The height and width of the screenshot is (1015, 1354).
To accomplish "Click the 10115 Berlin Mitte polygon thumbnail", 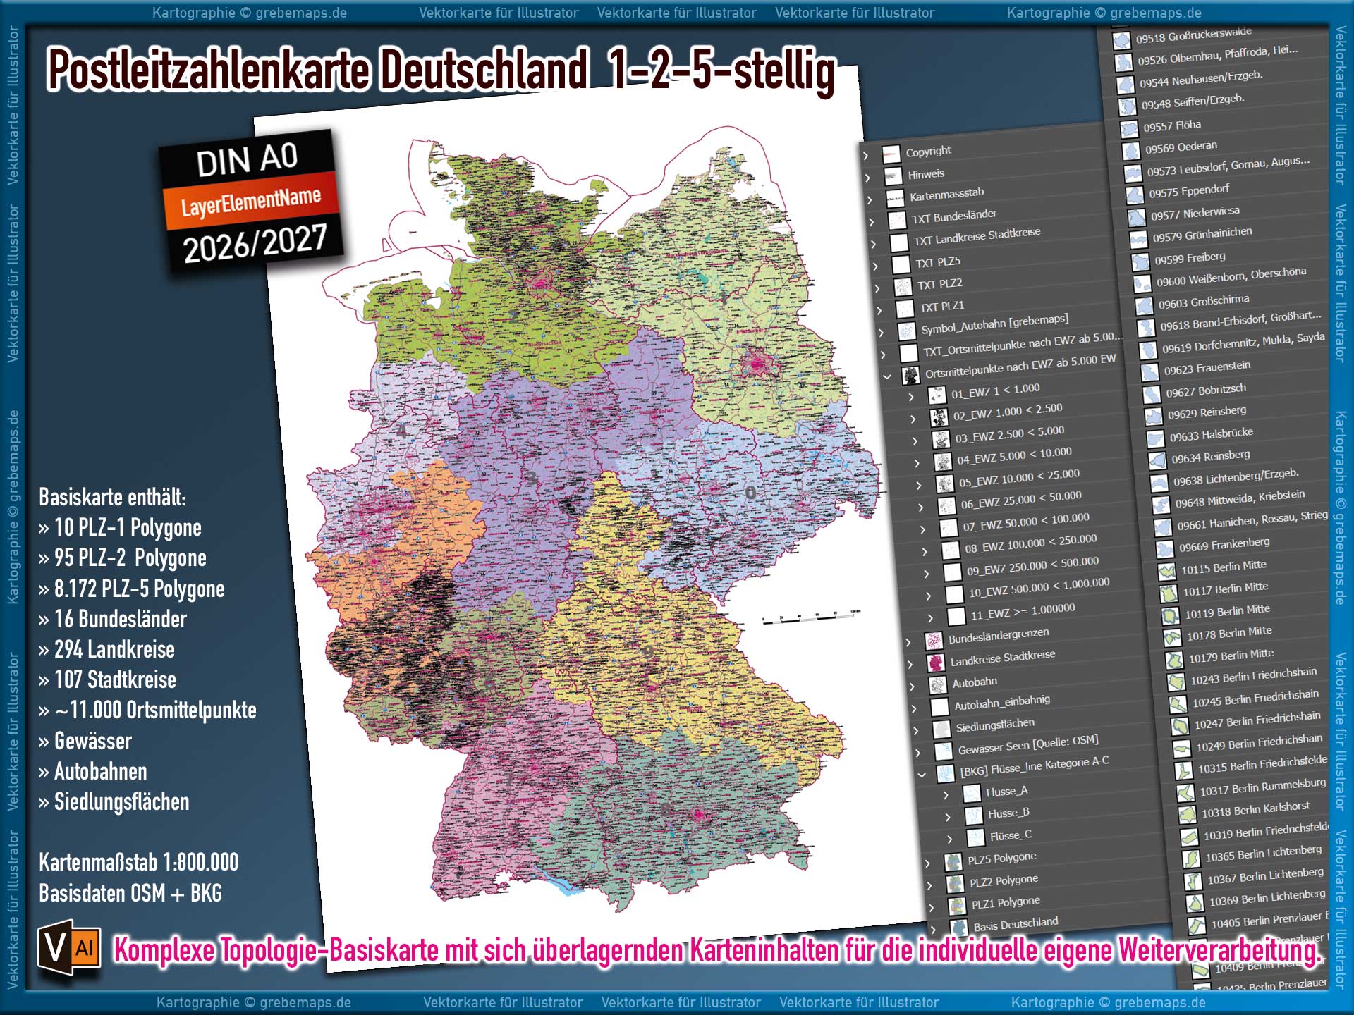I will (1167, 572).
